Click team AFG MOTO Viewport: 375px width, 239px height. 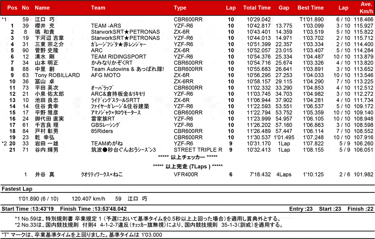106,75
